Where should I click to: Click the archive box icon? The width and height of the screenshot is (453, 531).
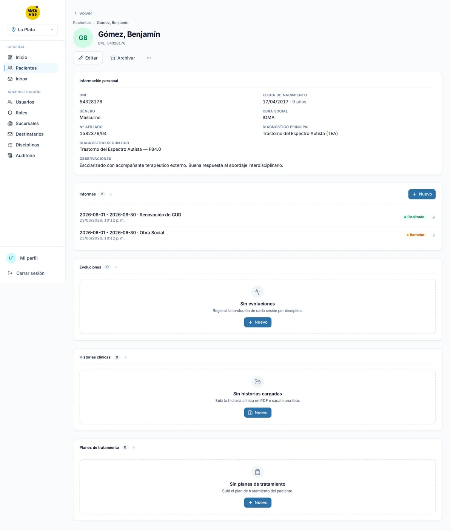113,58
